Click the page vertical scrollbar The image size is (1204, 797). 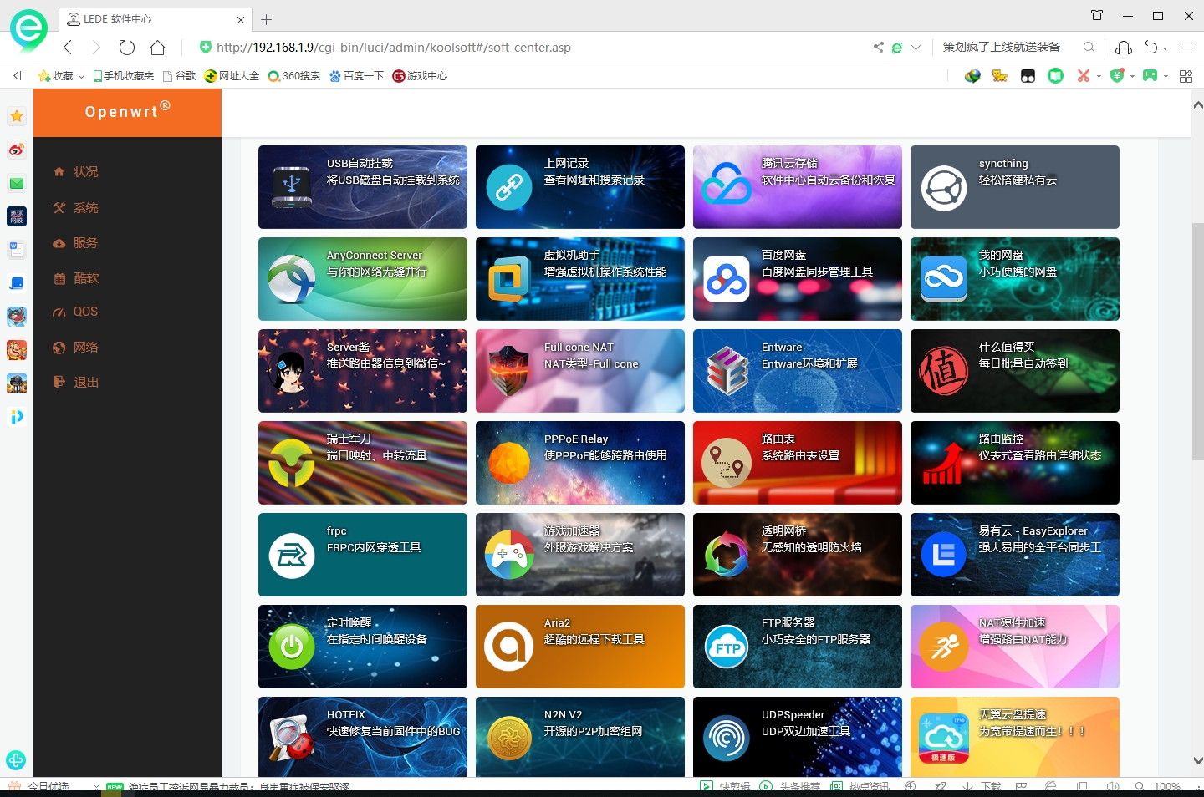1197,340
